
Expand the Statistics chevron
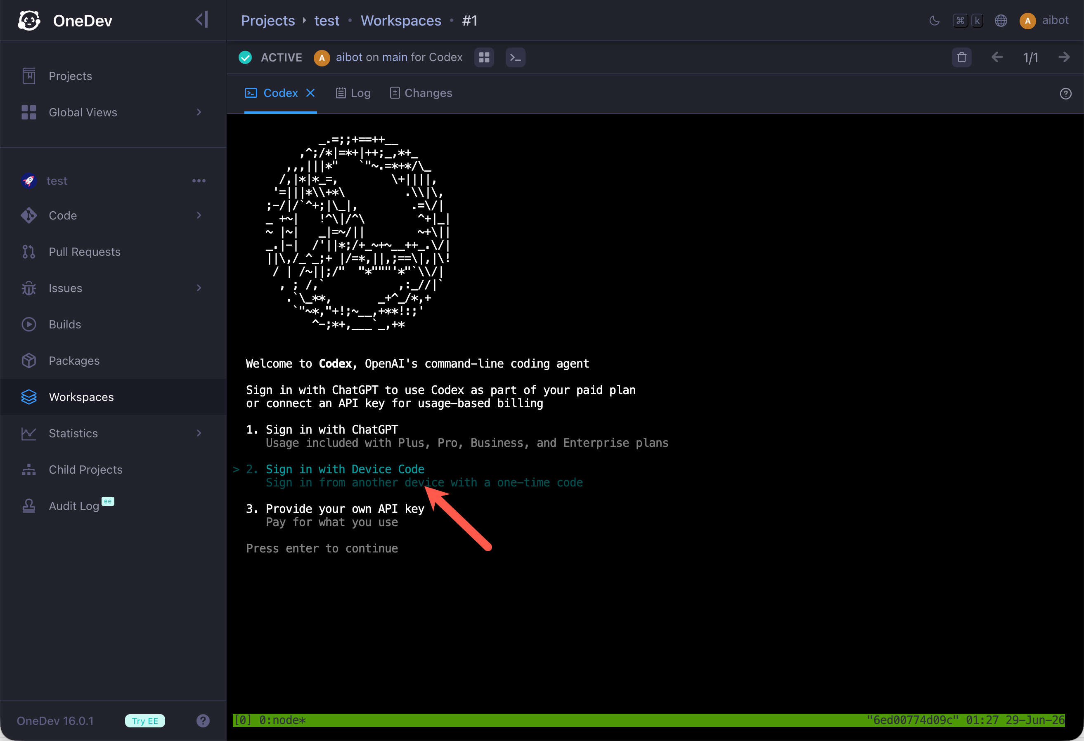pos(199,434)
